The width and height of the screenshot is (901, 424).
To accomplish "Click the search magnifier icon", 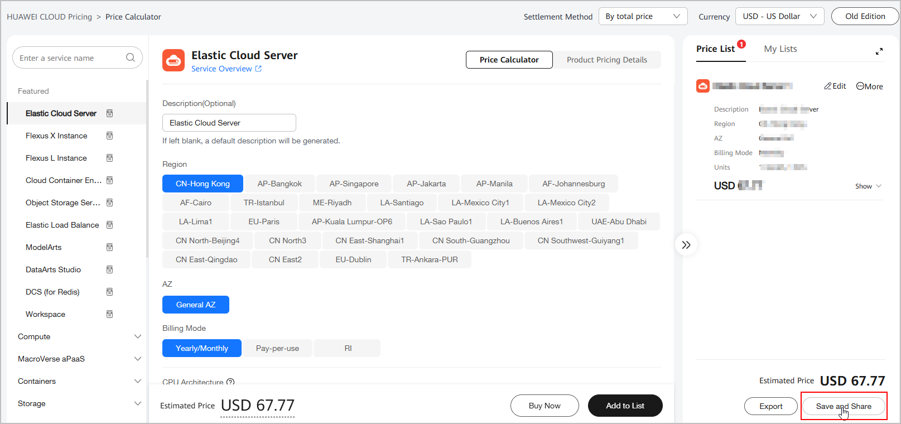I will (131, 57).
